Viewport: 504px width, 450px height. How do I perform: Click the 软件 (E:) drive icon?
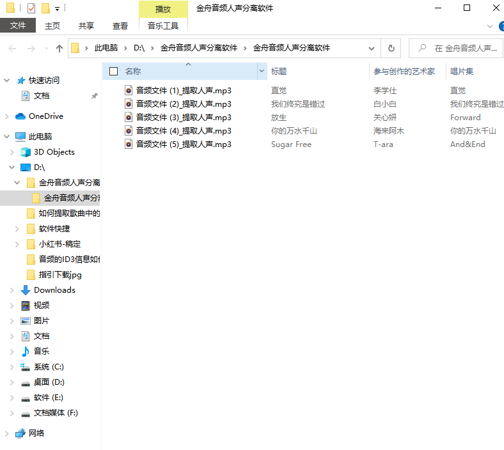[x=26, y=399]
